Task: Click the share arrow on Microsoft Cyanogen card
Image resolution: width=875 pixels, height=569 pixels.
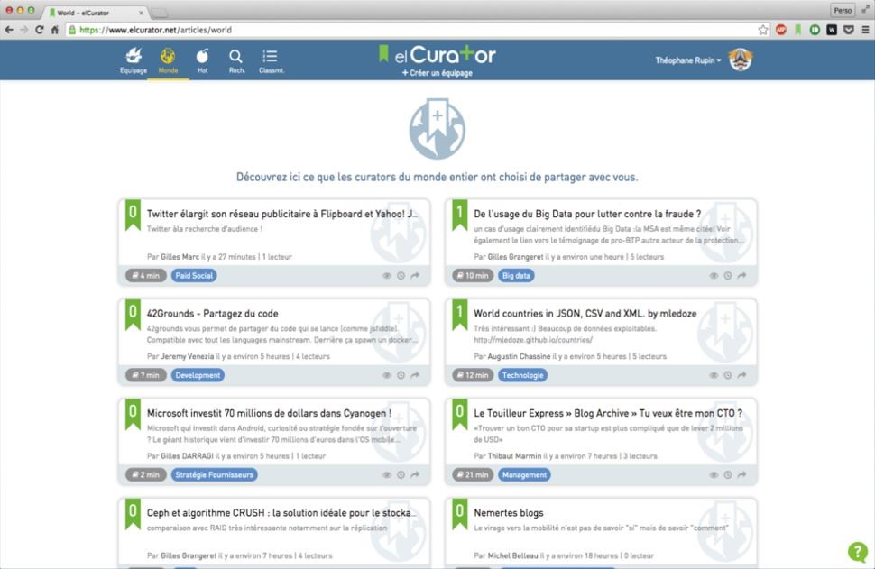Action: coord(415,474)
